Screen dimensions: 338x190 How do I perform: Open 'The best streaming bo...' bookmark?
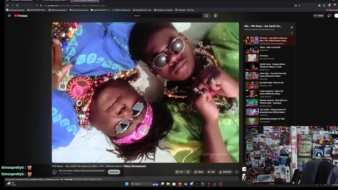(79, 10)
